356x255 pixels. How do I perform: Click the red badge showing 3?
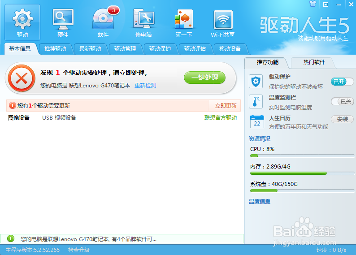tap(113, 10)
